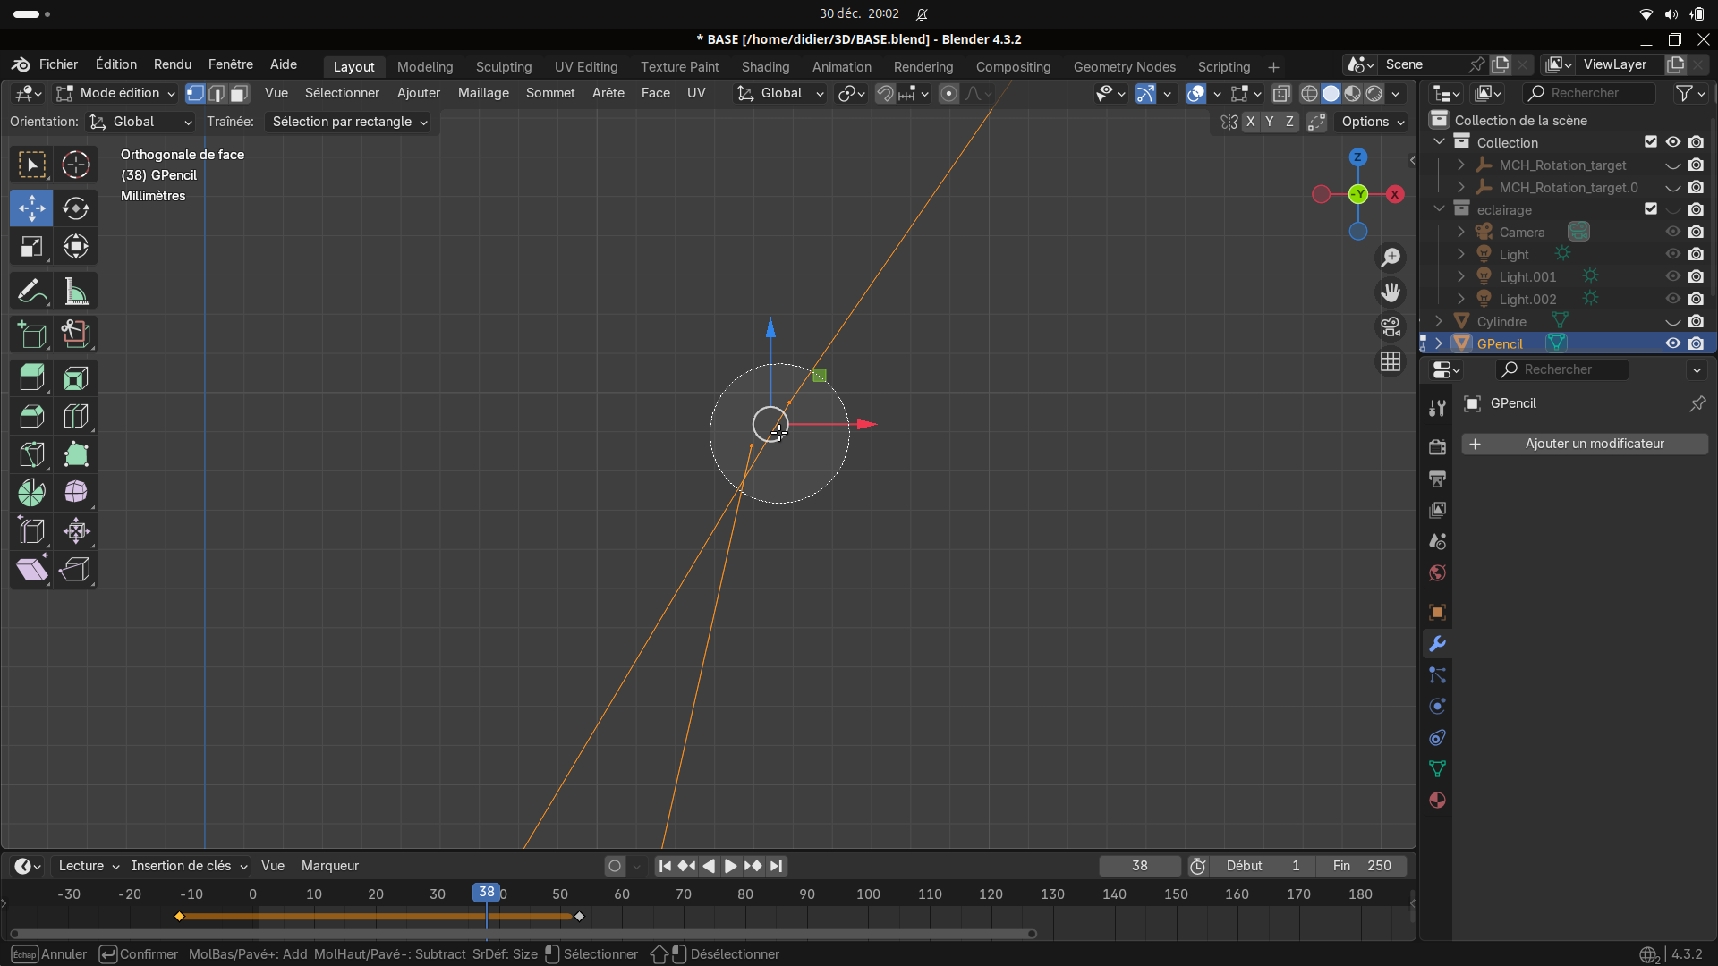This screenshot has width=1718, height=966.
Task: Hide the GPencil object with eye icon
Action: pos(1672,343)
